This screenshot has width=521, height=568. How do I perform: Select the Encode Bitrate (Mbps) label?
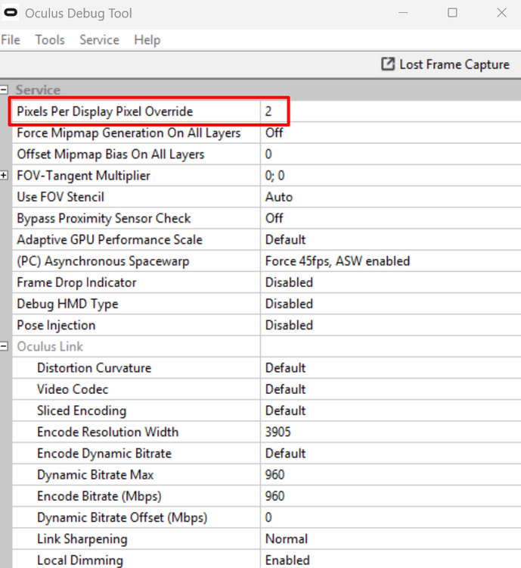(99, 496)
